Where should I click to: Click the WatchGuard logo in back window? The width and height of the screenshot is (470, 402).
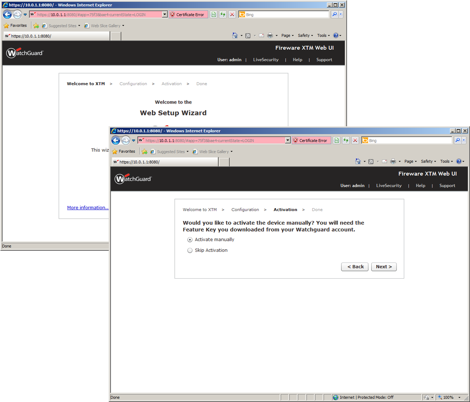pos(25,53)
